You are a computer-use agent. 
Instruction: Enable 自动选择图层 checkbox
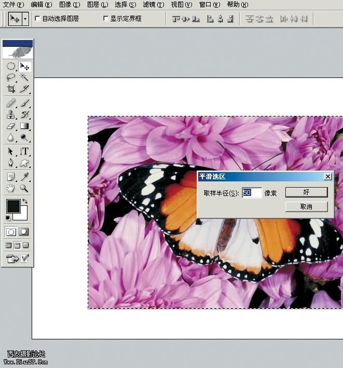click(x=37, y=18)
